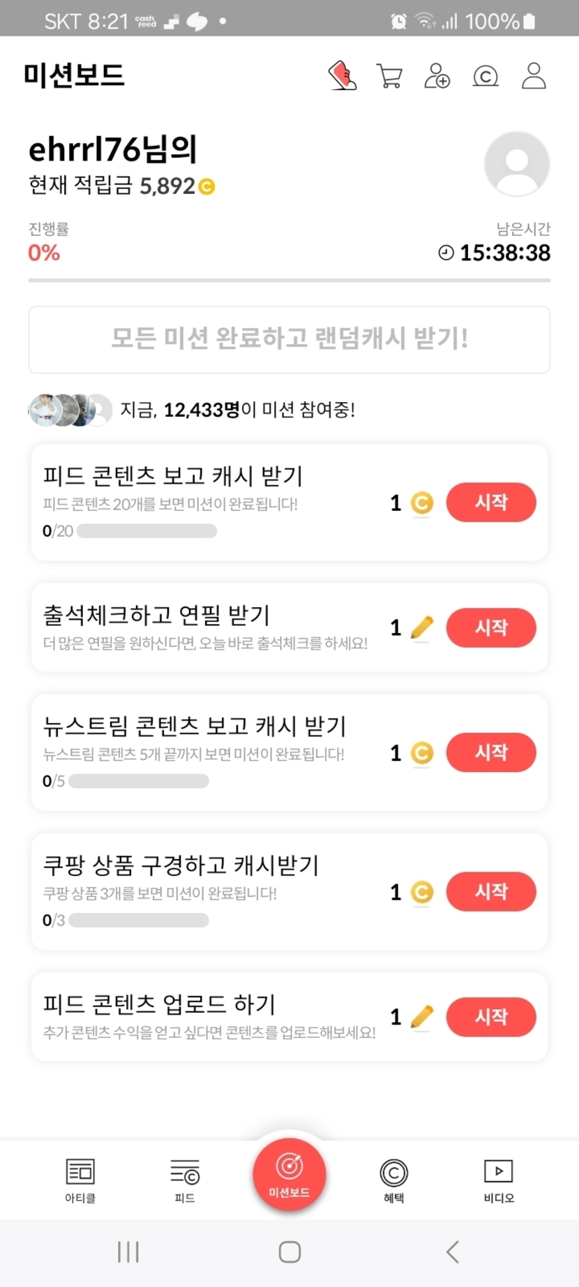This screenshot has height=1287, width=579.
Task: Tap 모든 미션 완료하고 랜덤캐시 받기 button
Action: pyautogui.click(x=289, y=340)
